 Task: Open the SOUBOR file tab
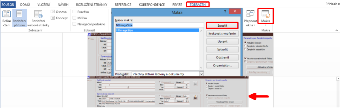pos(8,5)
